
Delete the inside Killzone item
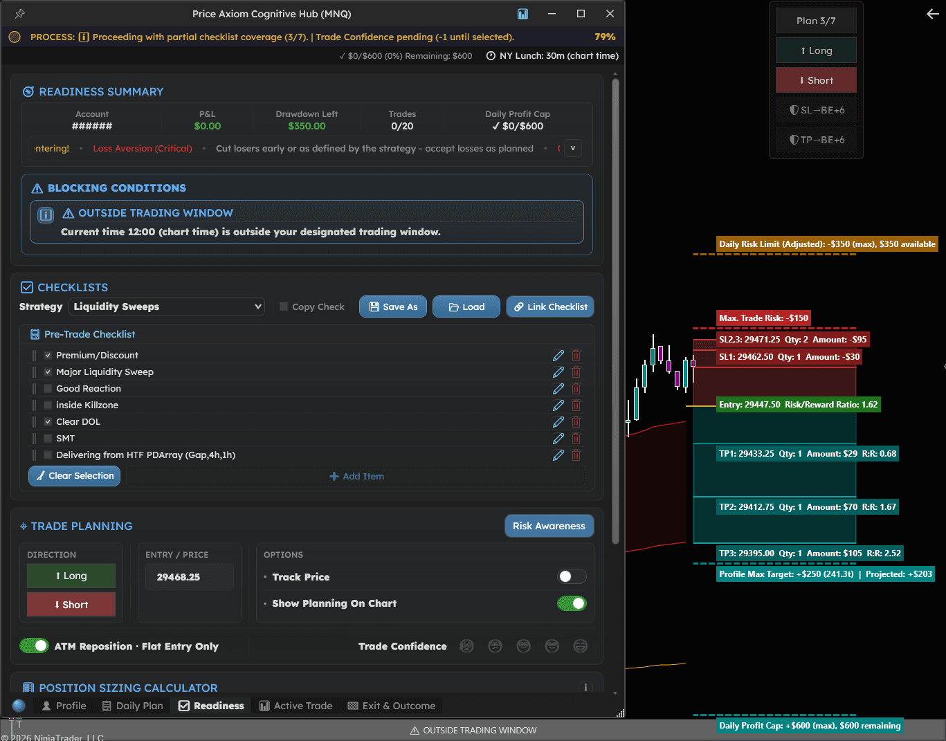(576, 405)
